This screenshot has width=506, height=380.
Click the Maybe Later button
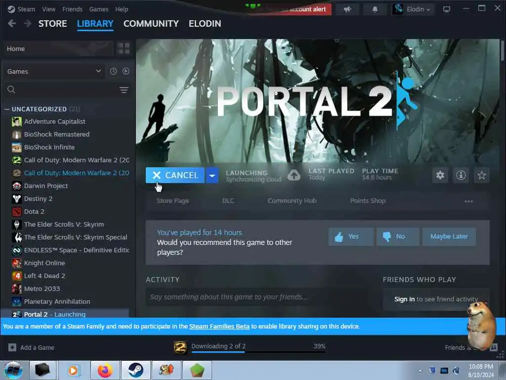click(x=449, y=237)
